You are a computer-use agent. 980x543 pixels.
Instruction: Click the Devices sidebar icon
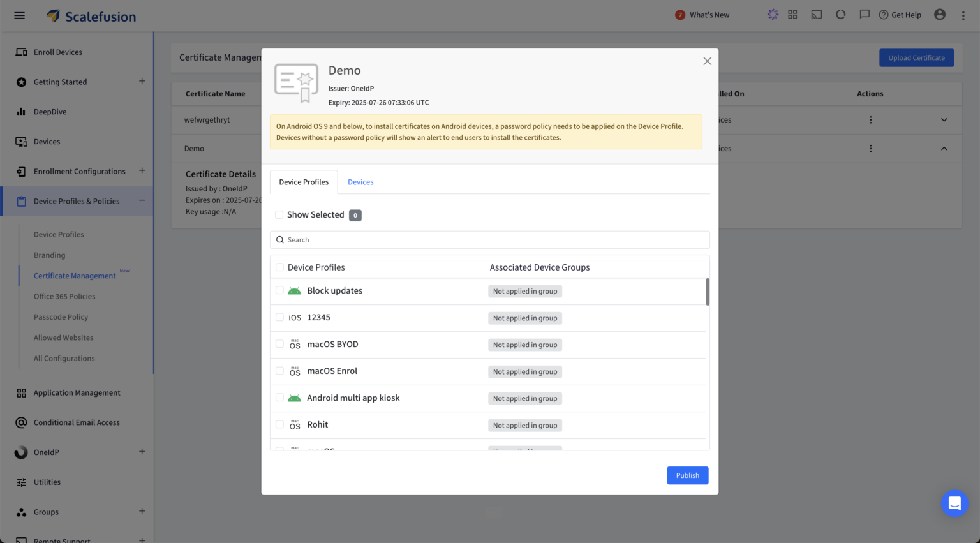[21, 142]
